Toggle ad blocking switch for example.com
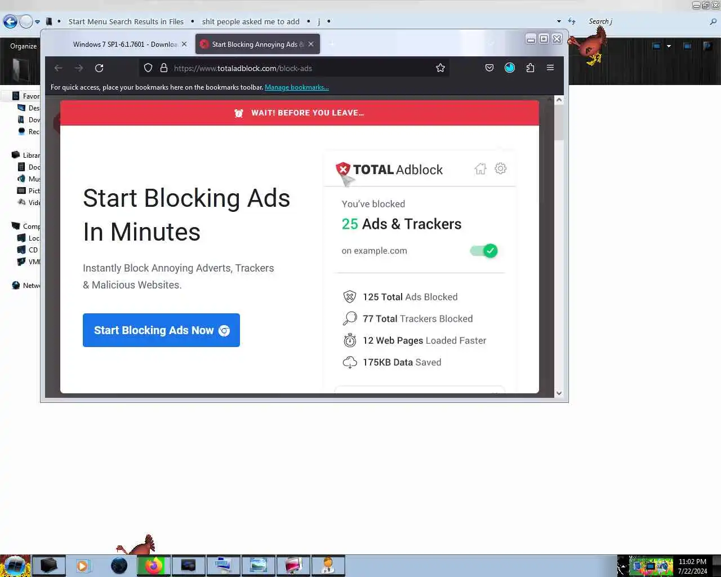 pos(484,251)
